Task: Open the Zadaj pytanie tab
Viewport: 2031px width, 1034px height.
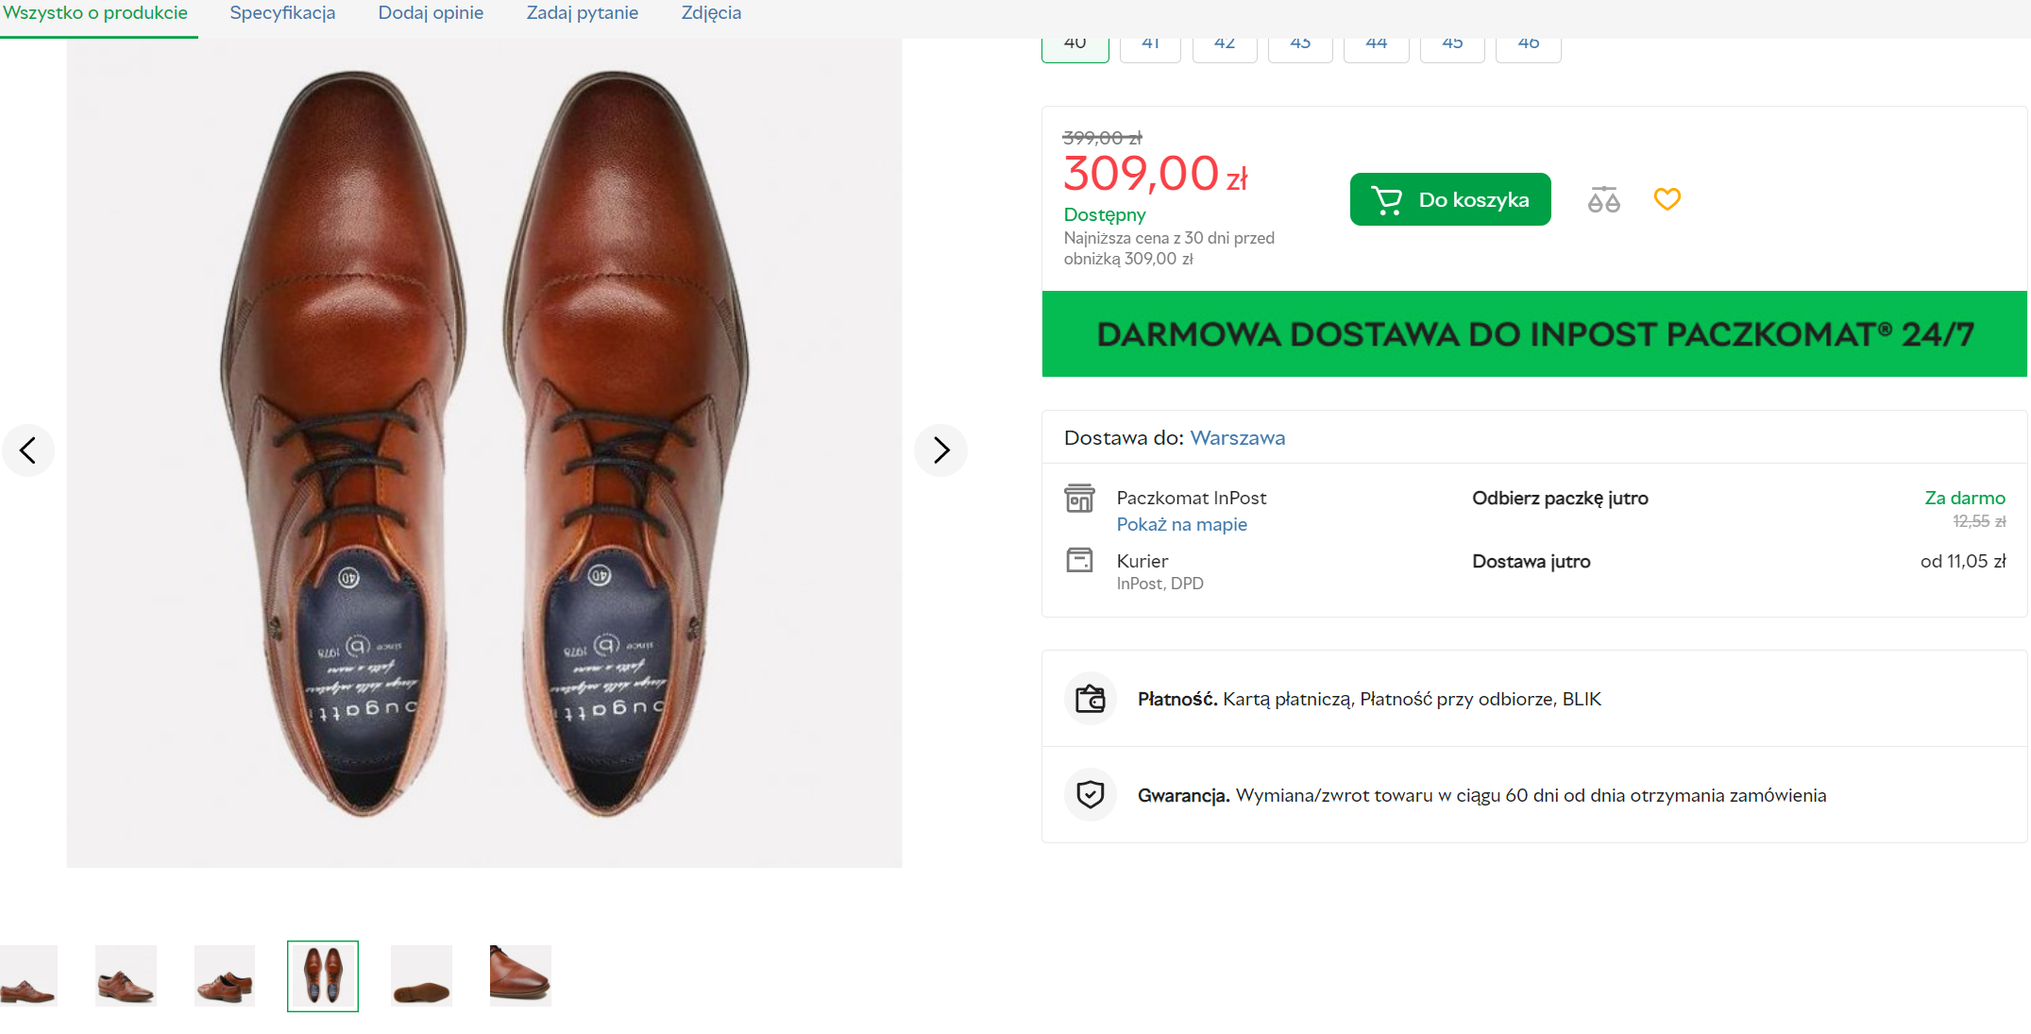Action: (582, 13)
